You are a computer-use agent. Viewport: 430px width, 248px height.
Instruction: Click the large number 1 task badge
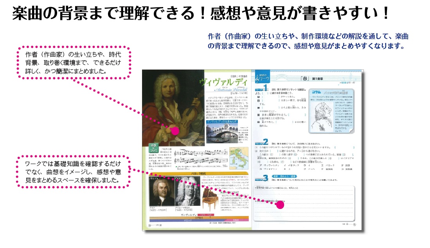pyautogui.click(x=265, y=89)
